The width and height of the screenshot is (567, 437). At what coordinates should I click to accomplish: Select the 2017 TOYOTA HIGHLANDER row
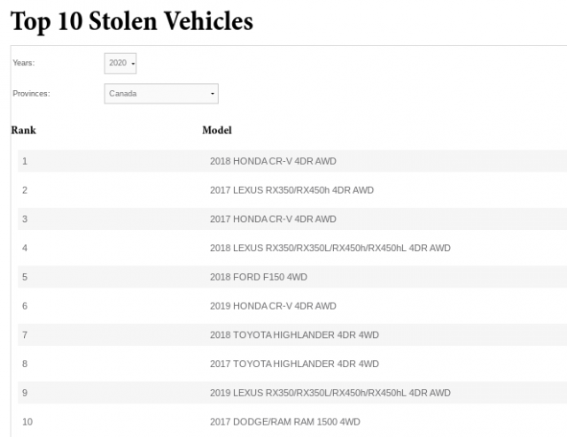(x=292, y=364)
